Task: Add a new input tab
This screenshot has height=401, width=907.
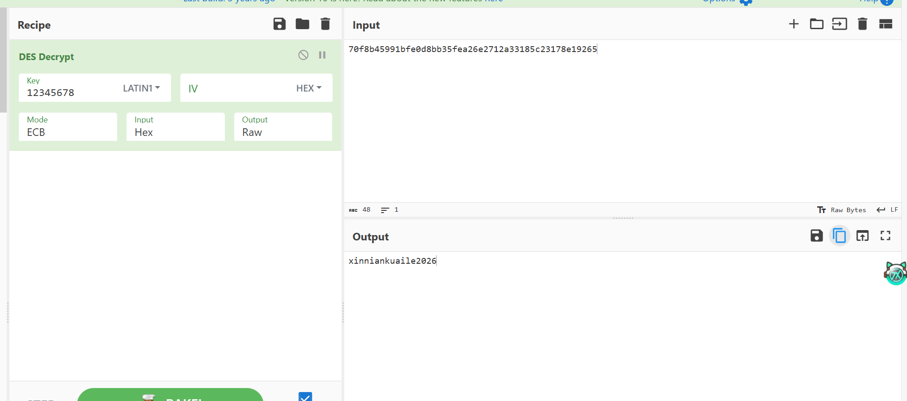Action: coord(793,24)
